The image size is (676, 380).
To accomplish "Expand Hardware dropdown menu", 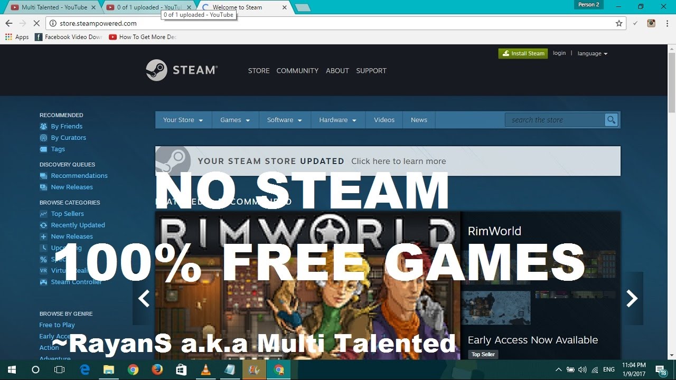I will click(x=338, y=120).
